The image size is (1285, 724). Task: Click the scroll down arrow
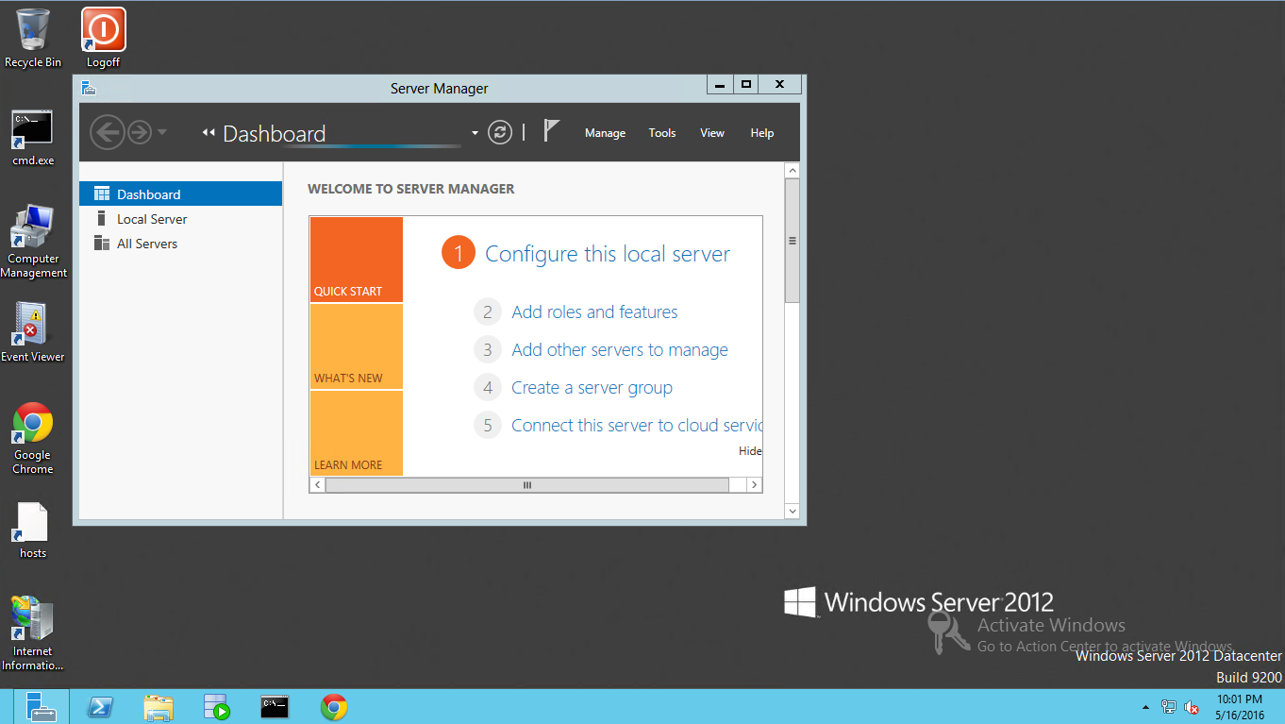click(x=793, y=511)
